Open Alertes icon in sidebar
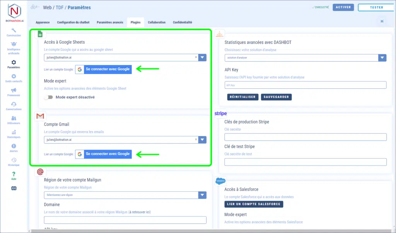 point(14,146)
